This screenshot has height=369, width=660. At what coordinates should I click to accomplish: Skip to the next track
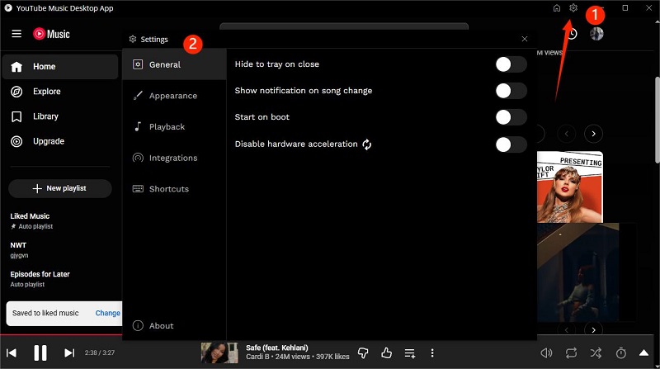69,353
